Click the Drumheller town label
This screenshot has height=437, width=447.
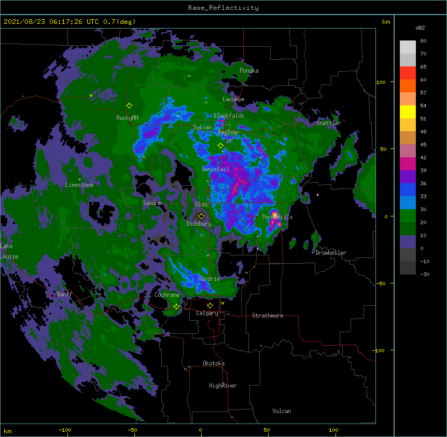[x=331, y=253]
